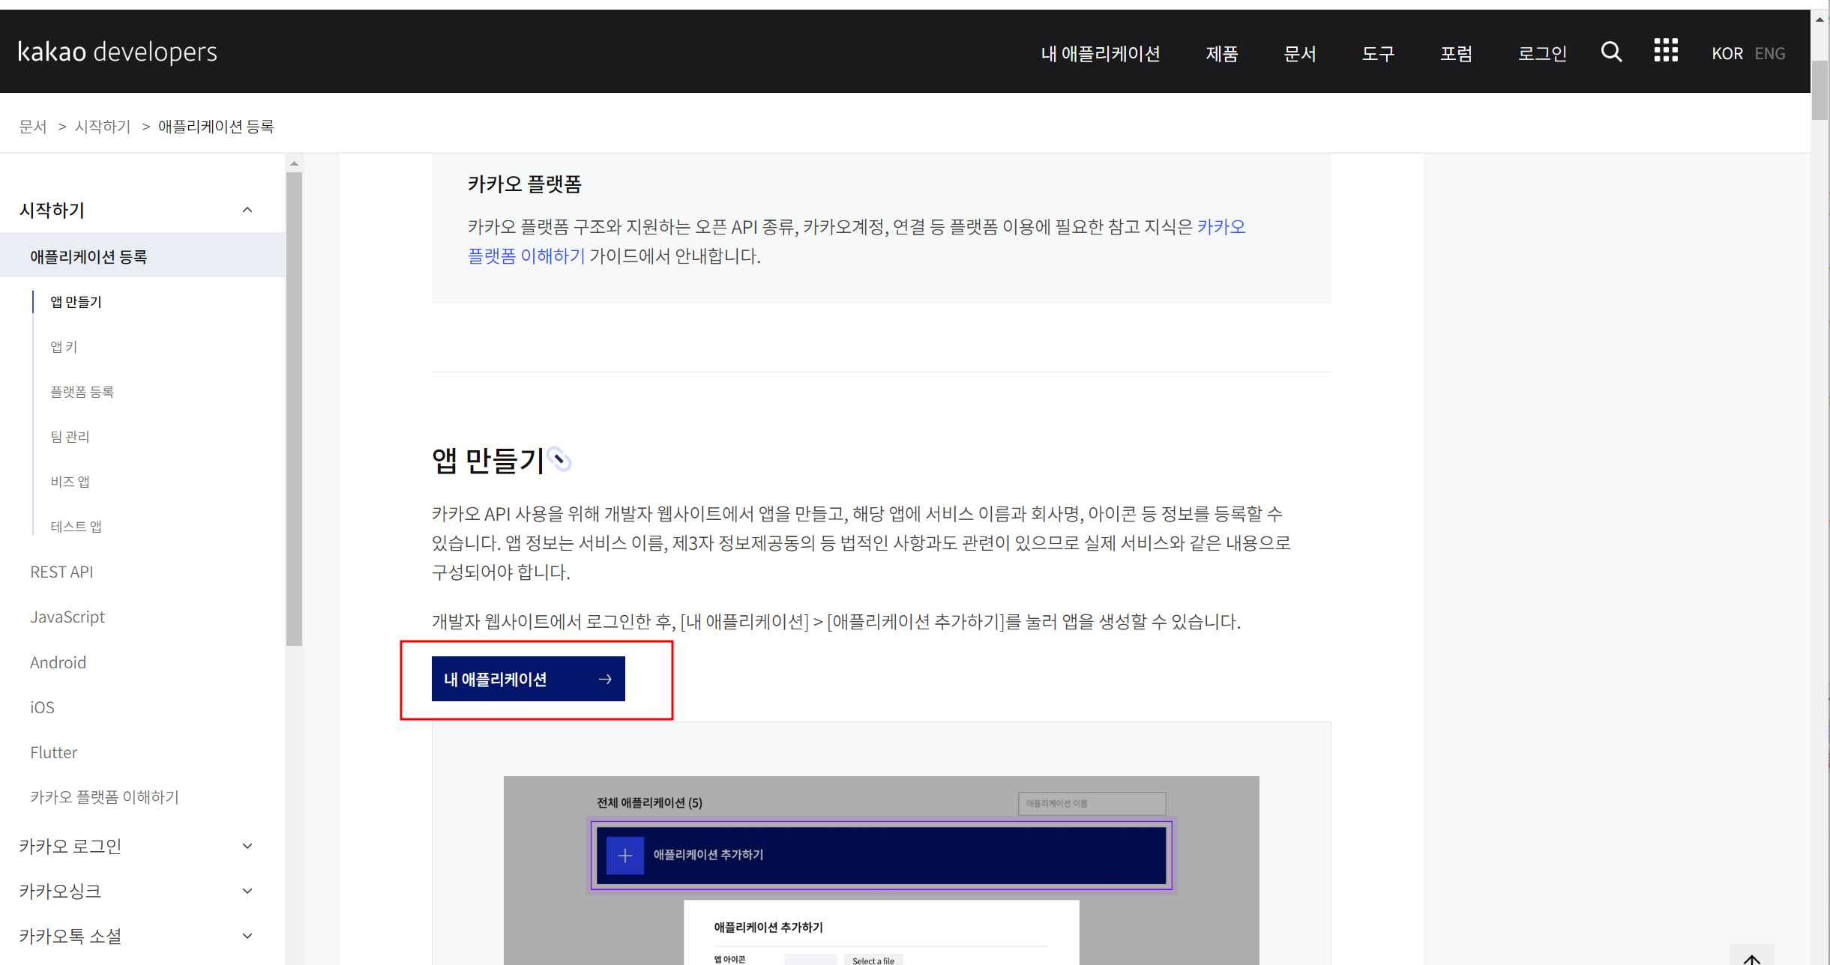Open the 포럼 menu
Image resolution: width=1830 pixels, height=965 pixels.
[1456, 53]
